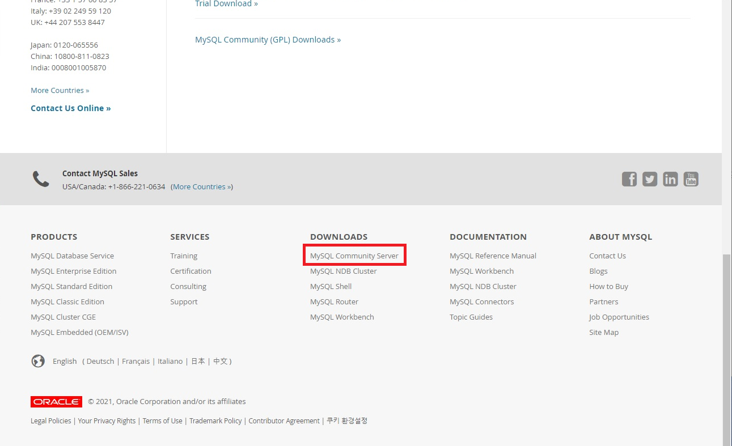732x446 pixels.
Task: Click More Countries link in sales bar
Action: click(x=202, y=187)
